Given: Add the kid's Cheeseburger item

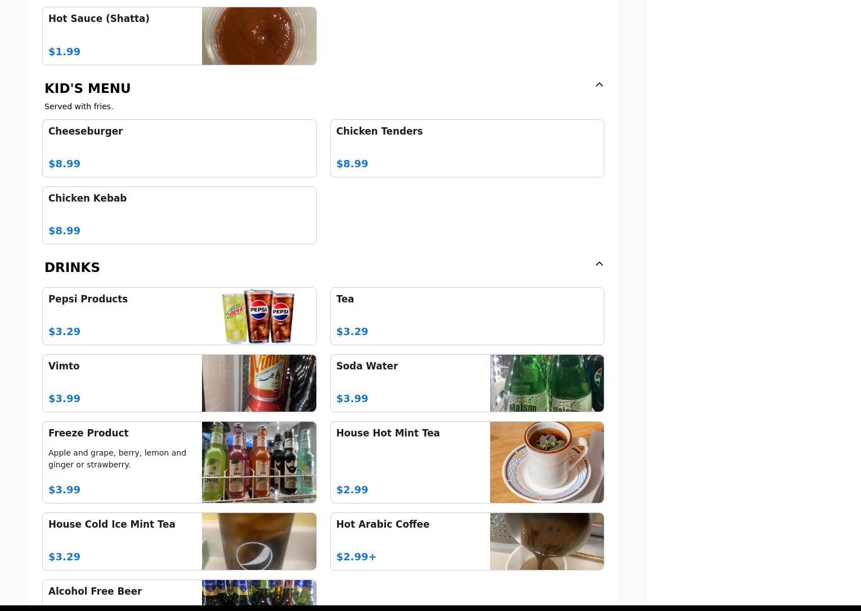Looking at the screenshot, I should pos(180,149).
